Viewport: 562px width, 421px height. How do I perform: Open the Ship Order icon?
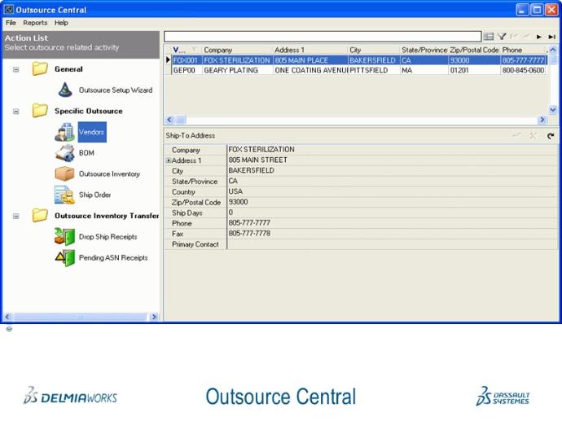click(64, 195)
